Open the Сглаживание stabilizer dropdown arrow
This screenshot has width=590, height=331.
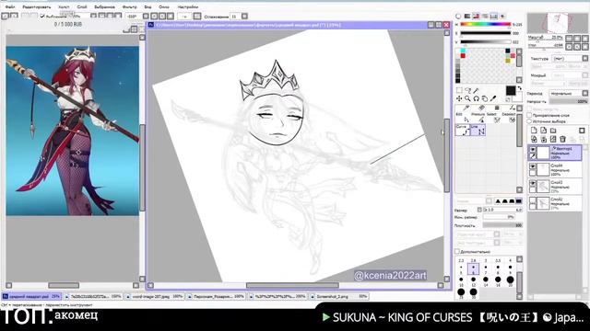click(x=244, y=17)
